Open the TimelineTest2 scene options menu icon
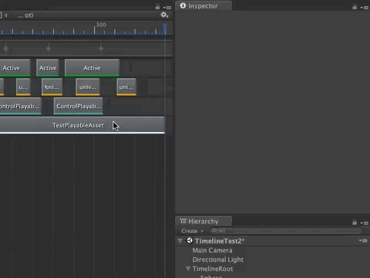This screenshot has height=278, width=370. 363,241
